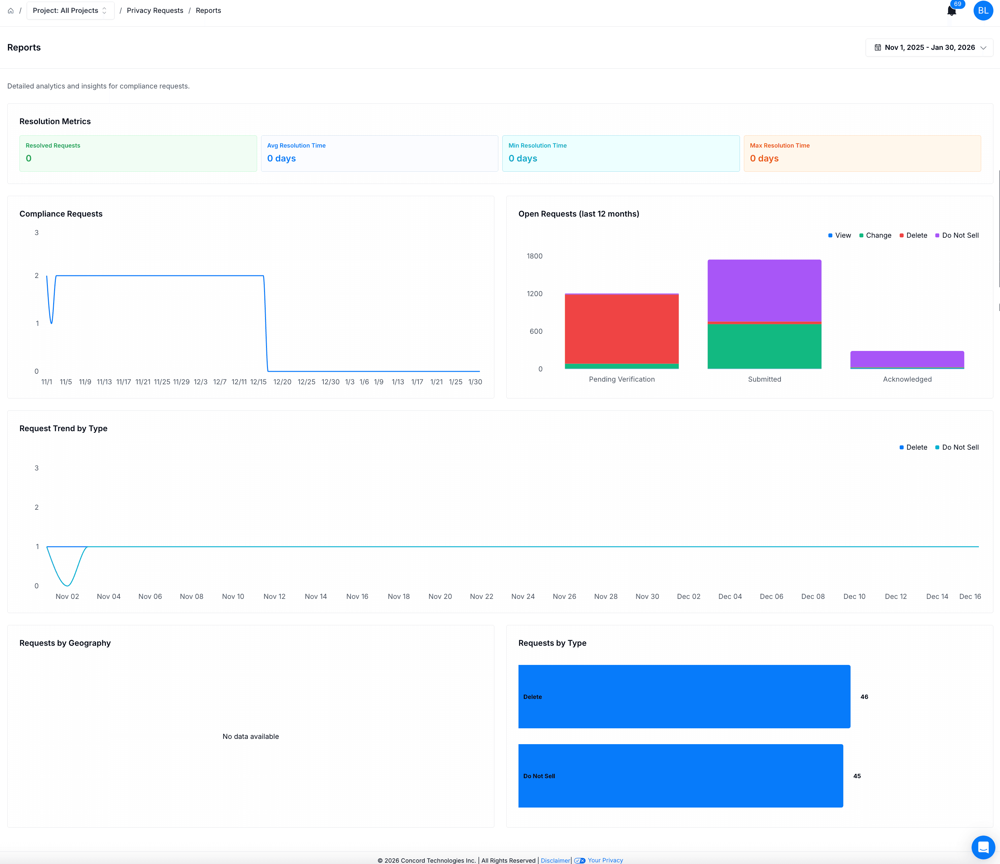Open the Disclaimer footer link
Image resolution: width=1000 pixels, height=864 pixels.
555,860
